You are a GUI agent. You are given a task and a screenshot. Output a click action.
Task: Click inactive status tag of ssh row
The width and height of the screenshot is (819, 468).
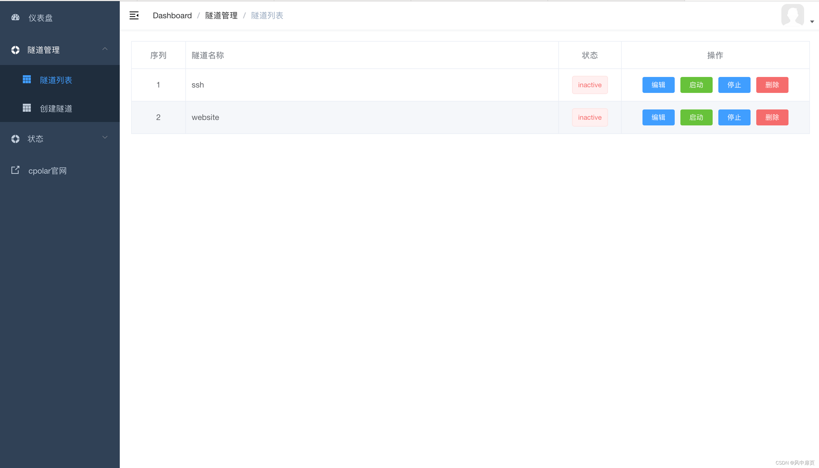(x=589, y=85)
